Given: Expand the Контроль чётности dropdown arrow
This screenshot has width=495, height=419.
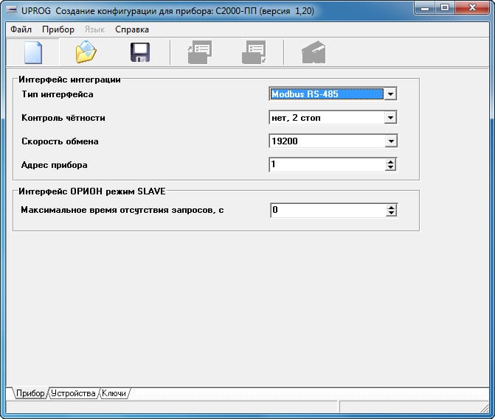Looking at the screenshot, I should [390, 118].
